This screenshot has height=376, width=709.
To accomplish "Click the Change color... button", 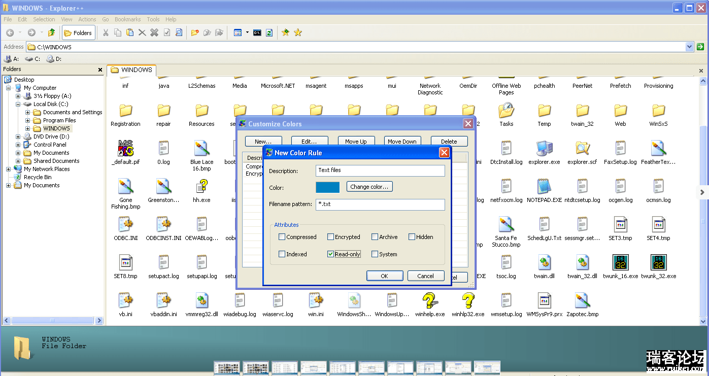I will [x=369, y=187].
